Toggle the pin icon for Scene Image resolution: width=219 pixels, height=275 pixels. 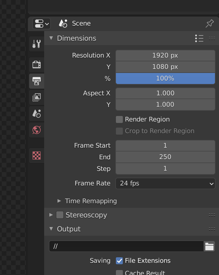(209, 24)
